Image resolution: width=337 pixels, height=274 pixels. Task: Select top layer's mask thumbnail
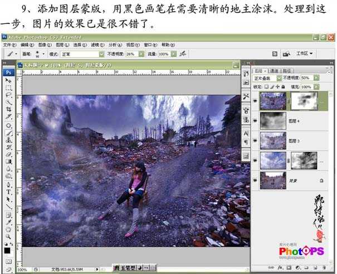(304, 101)
